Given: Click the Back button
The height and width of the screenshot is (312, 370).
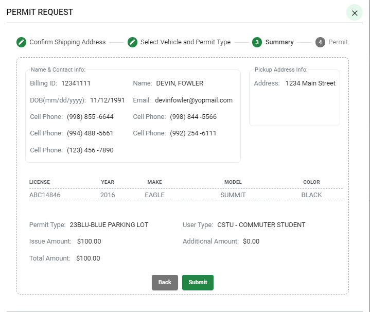Looking at the screenshot, I should (165, 282).
